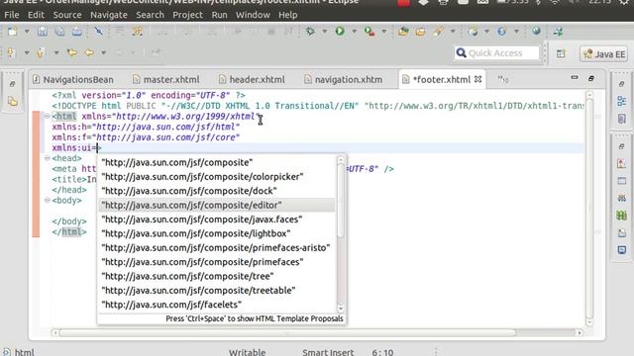Open the Next Annotation dropdown arrow
634x356 pixels.
(27, 52)
